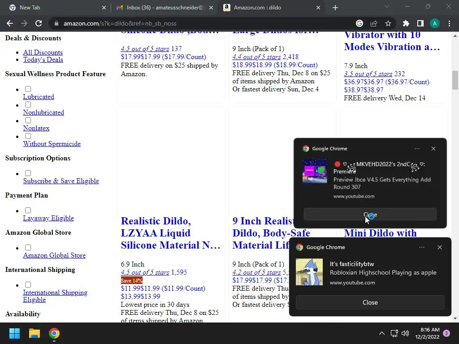Click the page vertical scrollbar thumb
This screenshot has width=459, height=344.
[x=455, y=80]
